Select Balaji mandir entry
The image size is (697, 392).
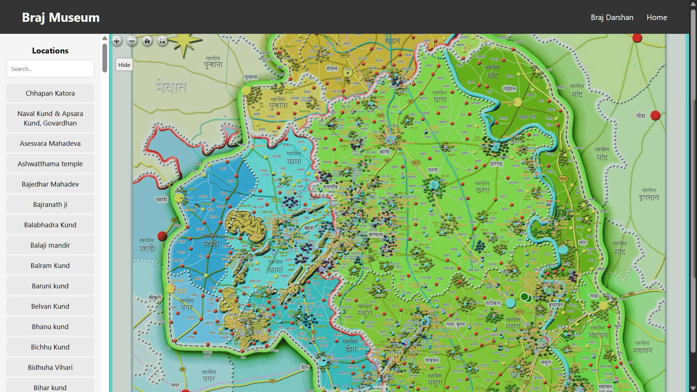pos(50,245)
